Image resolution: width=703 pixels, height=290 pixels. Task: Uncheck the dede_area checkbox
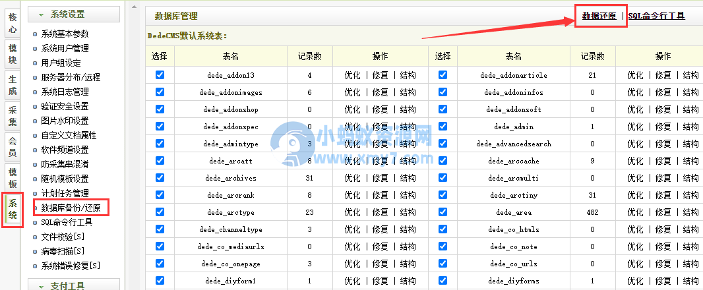pyautogui.click(x=443, y=212)
